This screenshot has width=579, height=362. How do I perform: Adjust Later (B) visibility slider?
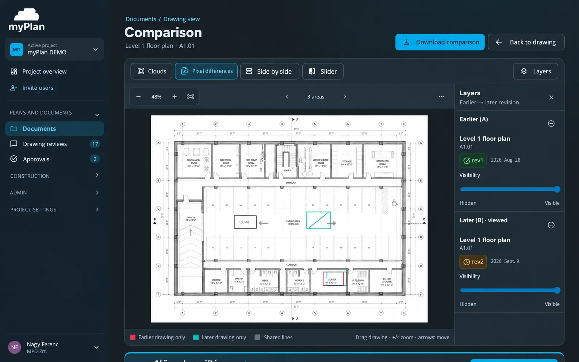click(x=510, y=290)
